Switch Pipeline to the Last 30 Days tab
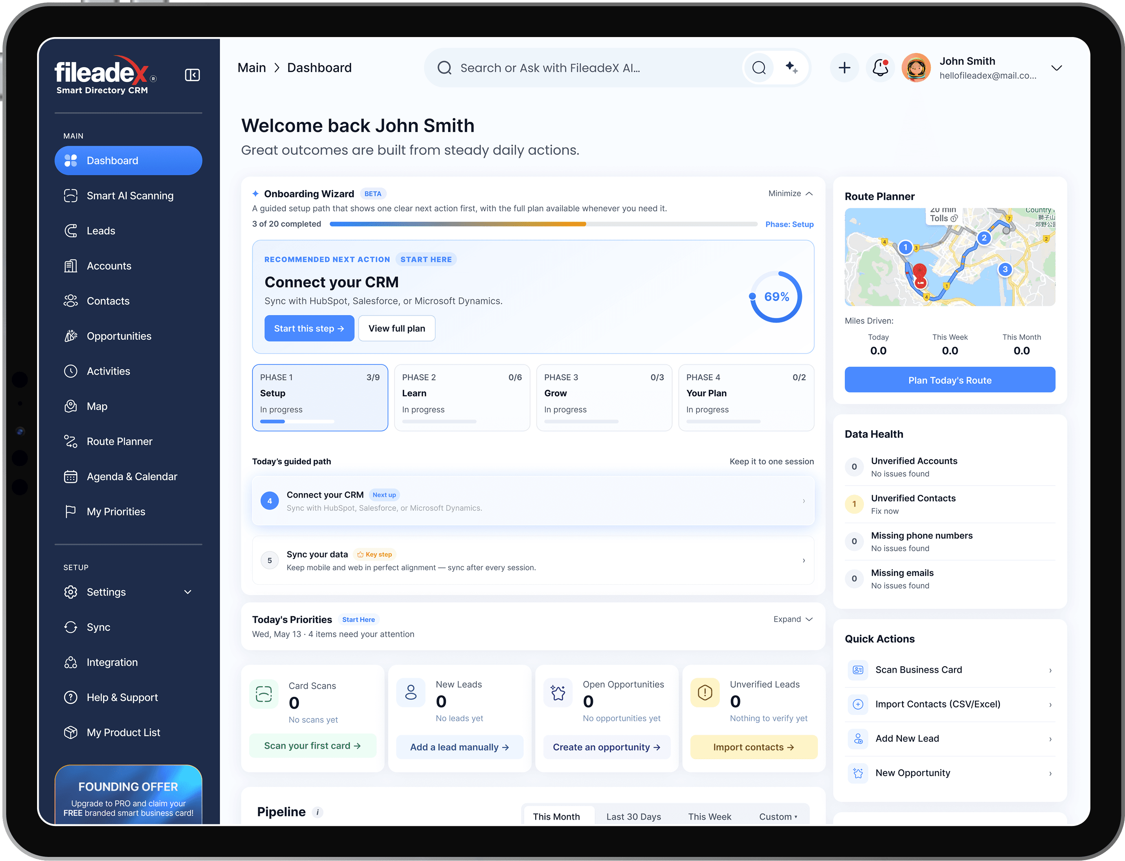 [x=633, y=817]
